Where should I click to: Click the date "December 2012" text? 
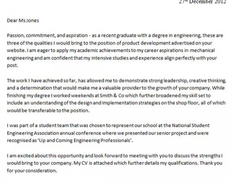click(x=207, y=2)
